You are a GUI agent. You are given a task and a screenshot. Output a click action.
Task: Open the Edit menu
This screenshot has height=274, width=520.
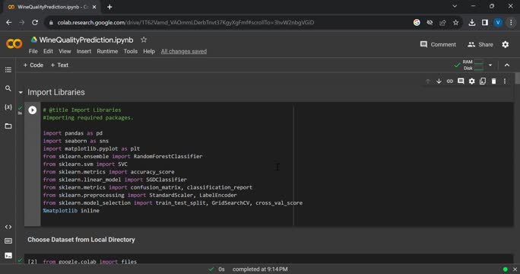(x=48, y=51)
